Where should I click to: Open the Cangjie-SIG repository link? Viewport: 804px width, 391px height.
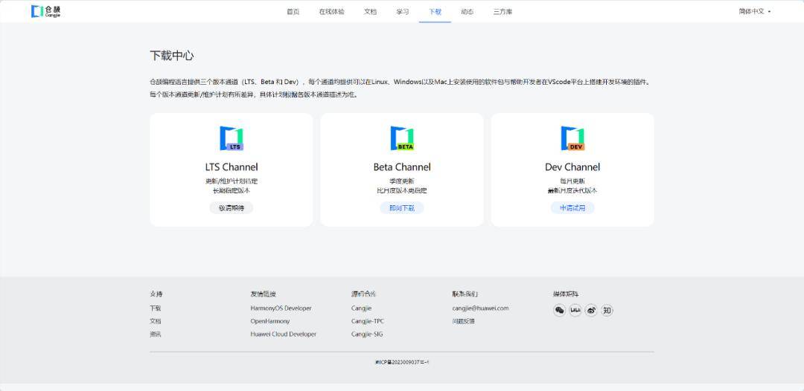[x=367, y=335]
